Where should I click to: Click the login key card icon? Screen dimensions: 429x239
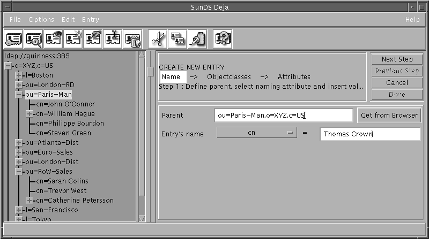coord(13,39)
